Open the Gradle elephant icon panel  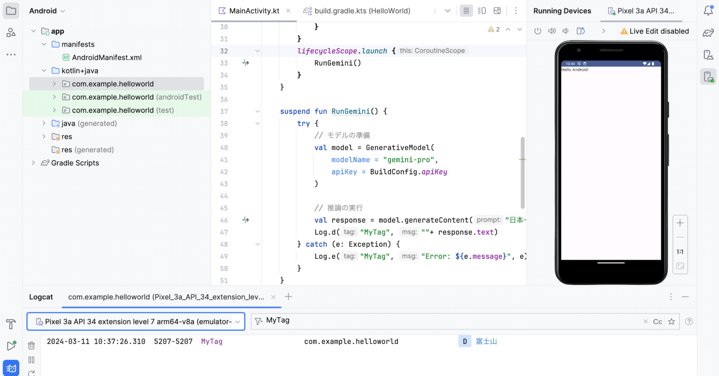pos(708,33)
